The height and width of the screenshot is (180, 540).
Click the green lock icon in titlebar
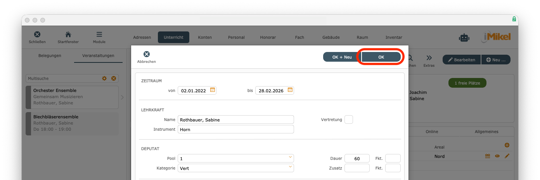click(x=514, y=19)
